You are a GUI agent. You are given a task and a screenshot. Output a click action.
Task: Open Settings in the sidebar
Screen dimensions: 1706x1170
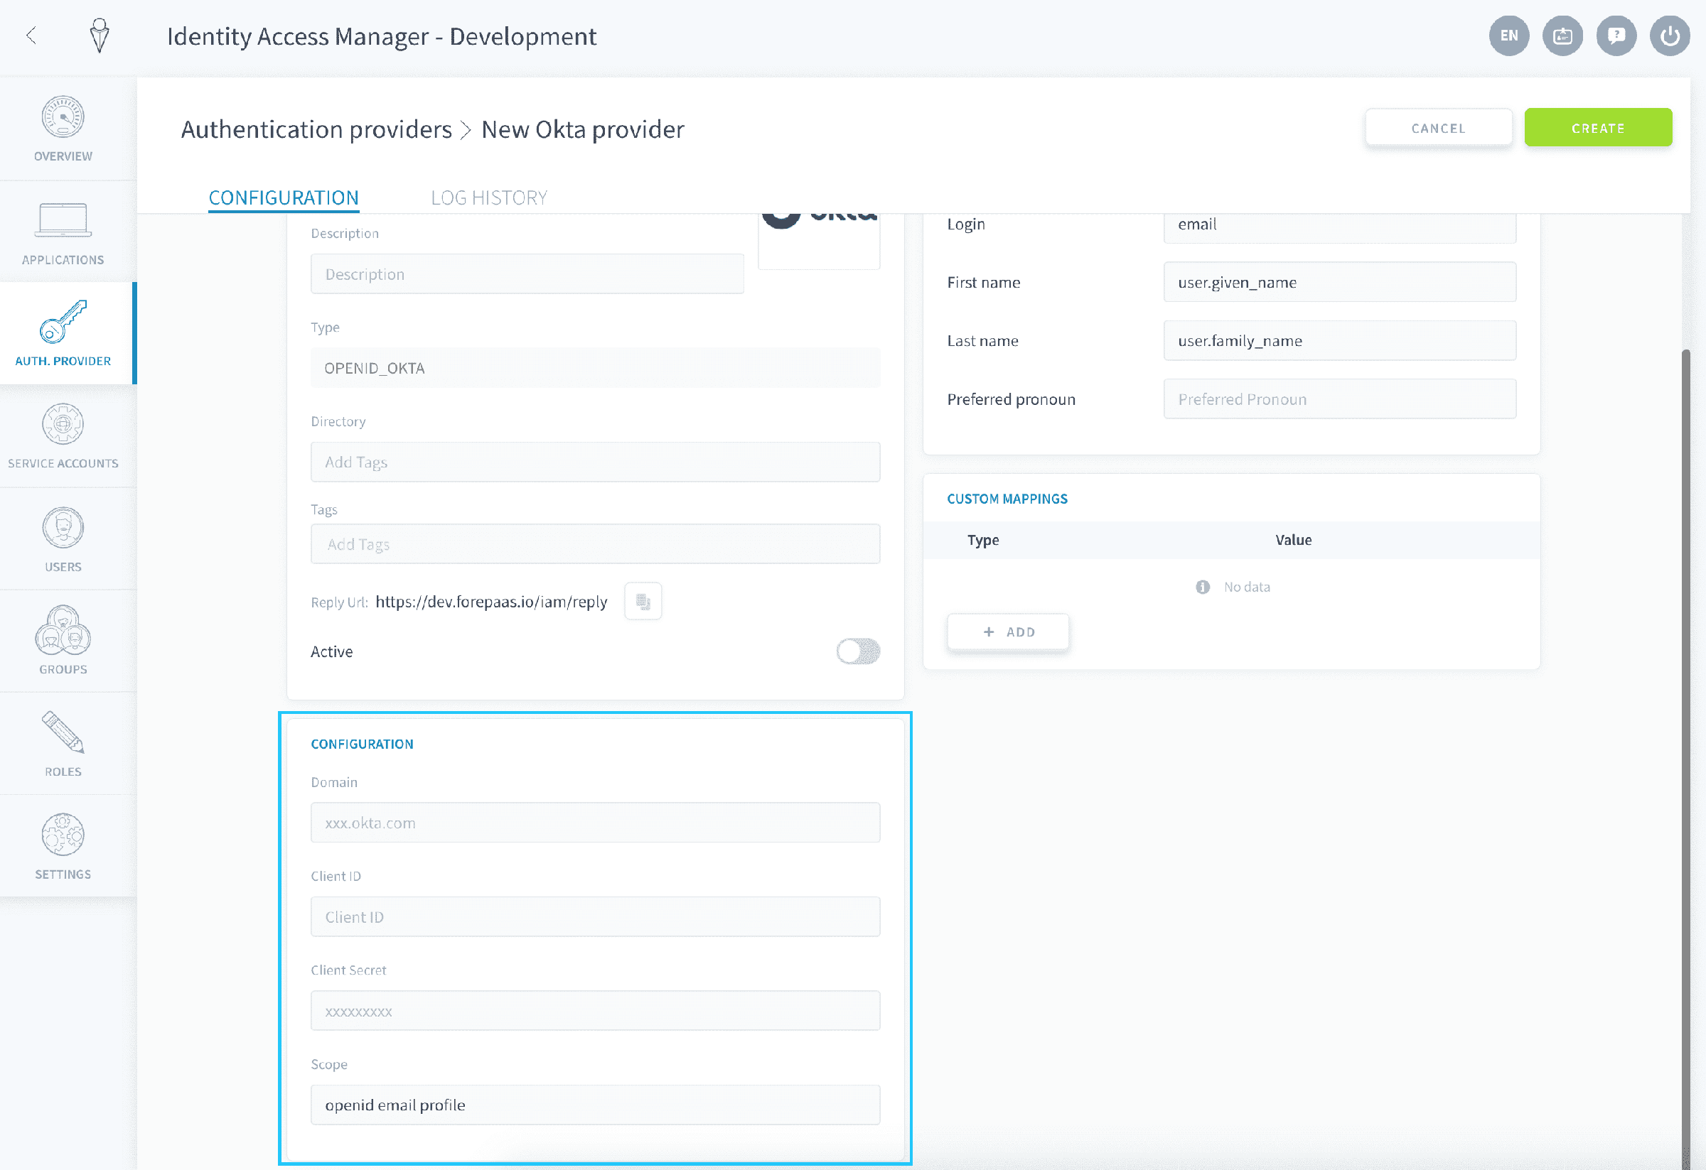63,847
